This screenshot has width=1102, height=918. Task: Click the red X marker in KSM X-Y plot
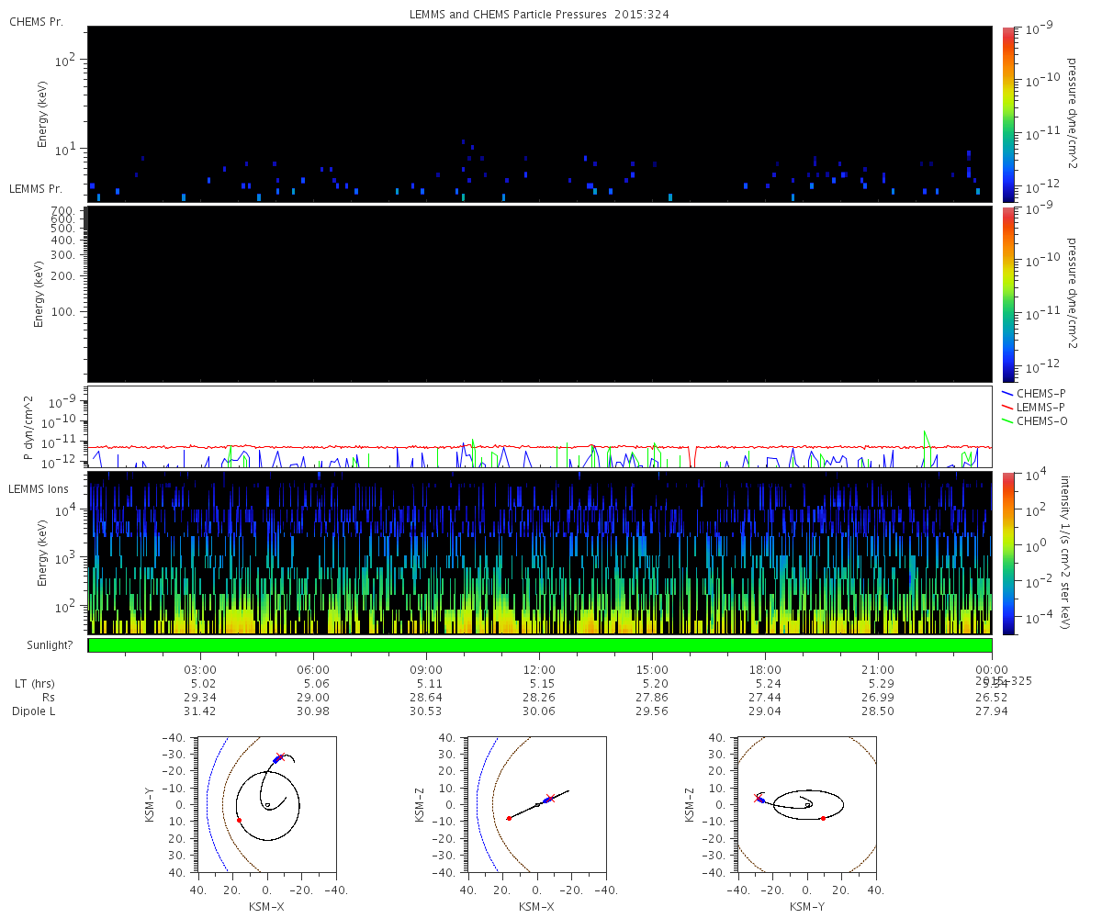click(x=280, y=757)
